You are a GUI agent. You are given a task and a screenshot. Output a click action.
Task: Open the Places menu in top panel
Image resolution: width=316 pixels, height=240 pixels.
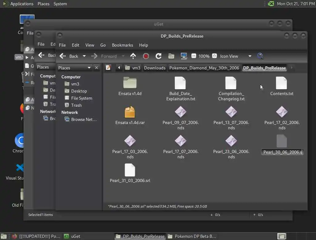pyautogui.click(x=43, y=4)
